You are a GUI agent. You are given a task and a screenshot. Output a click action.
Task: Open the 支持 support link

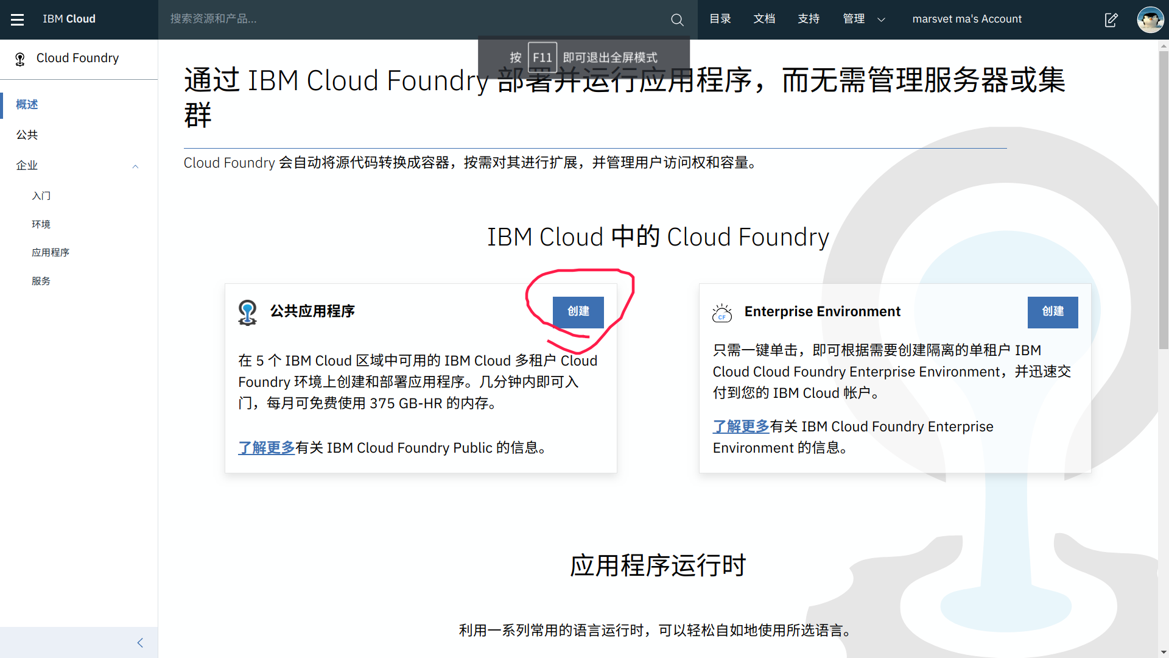809,19
